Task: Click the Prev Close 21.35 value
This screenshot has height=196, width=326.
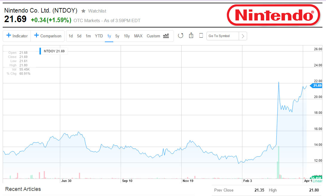Action: 259,190
